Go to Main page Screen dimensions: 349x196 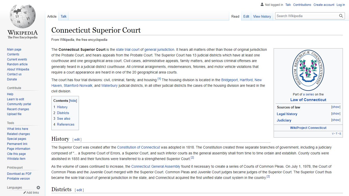coord(14,50)
